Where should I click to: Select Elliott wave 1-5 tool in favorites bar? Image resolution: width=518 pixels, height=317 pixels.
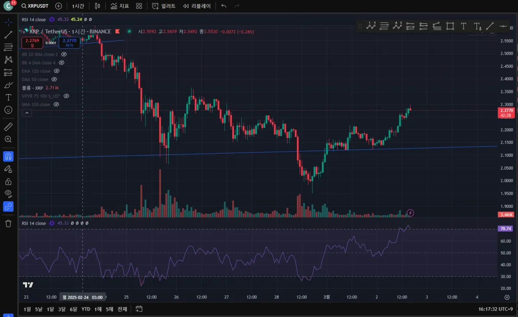coord(371,26)
